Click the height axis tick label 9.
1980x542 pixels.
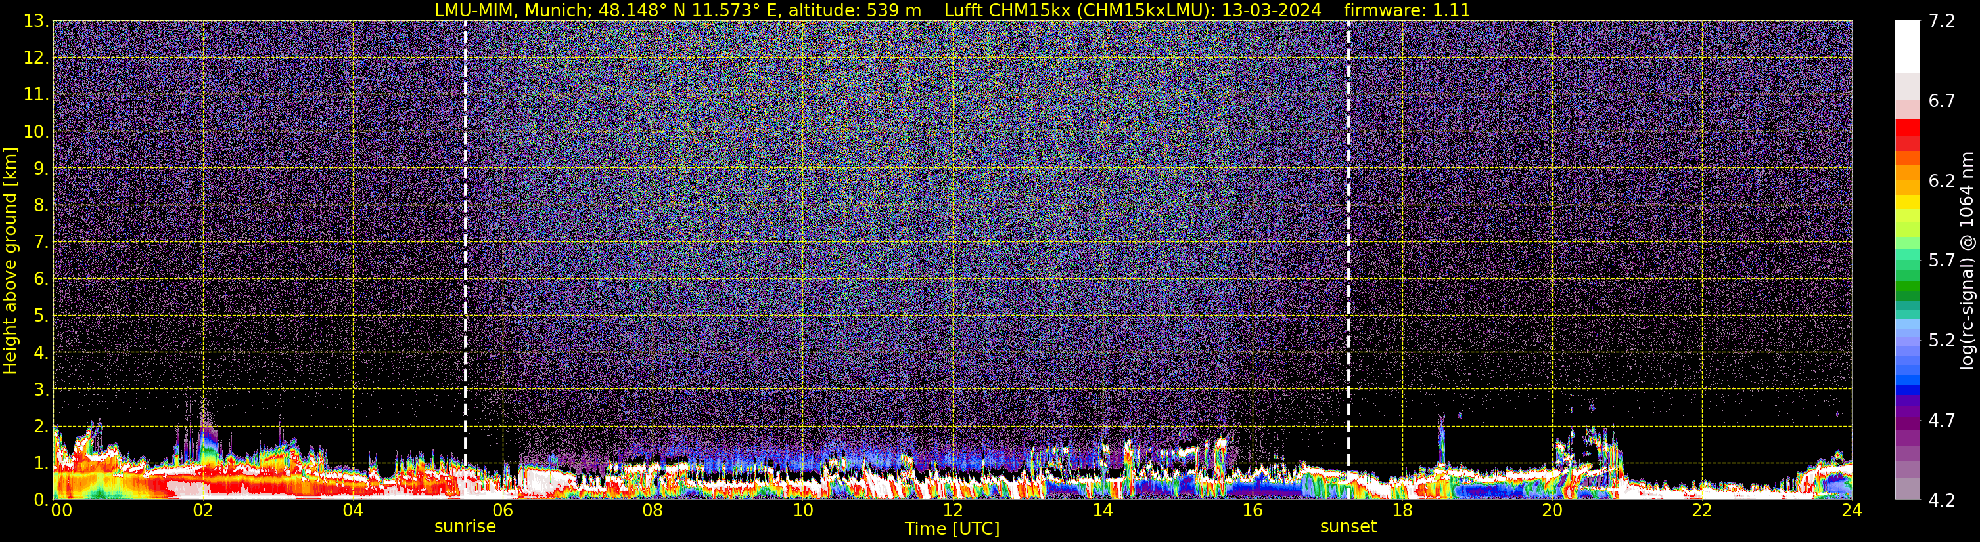(x=40, y=168)
